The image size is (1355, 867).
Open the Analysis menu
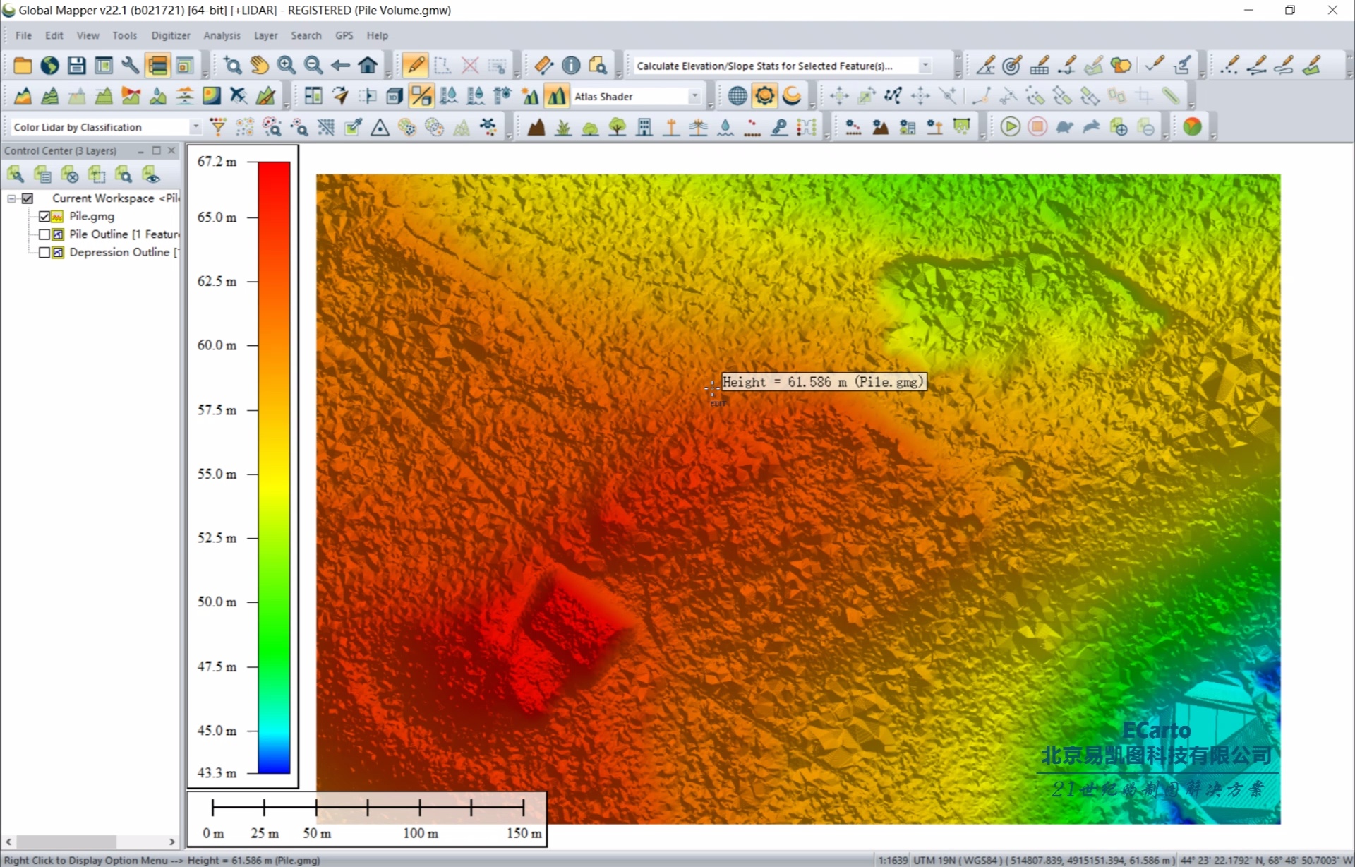pos(222,35)
